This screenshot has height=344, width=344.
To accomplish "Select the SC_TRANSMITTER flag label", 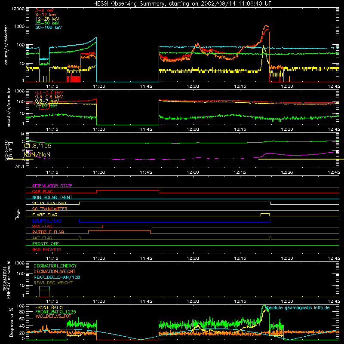I will (x=50, y=209).
